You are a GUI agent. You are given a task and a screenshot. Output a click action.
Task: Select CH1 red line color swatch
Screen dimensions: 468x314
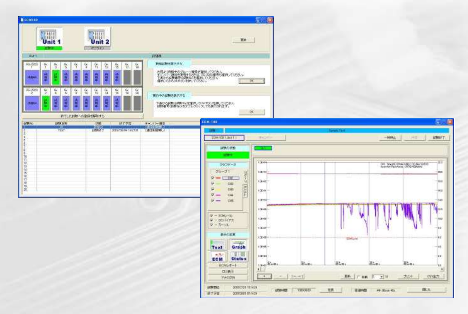pyautogui.click(x=218, y=178)
